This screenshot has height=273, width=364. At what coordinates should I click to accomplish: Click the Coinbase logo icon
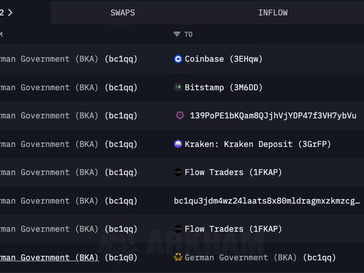pos(178,59)
